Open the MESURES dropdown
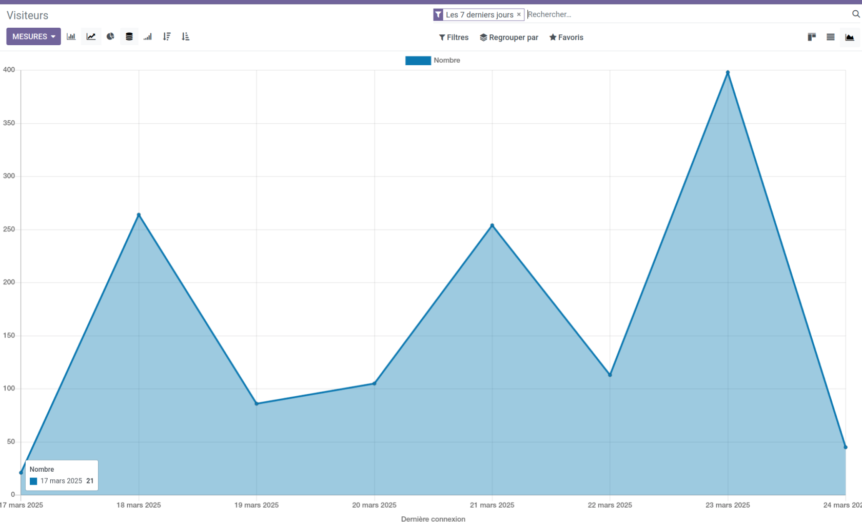Screen dimensions: 862x522 pos(33,36)
